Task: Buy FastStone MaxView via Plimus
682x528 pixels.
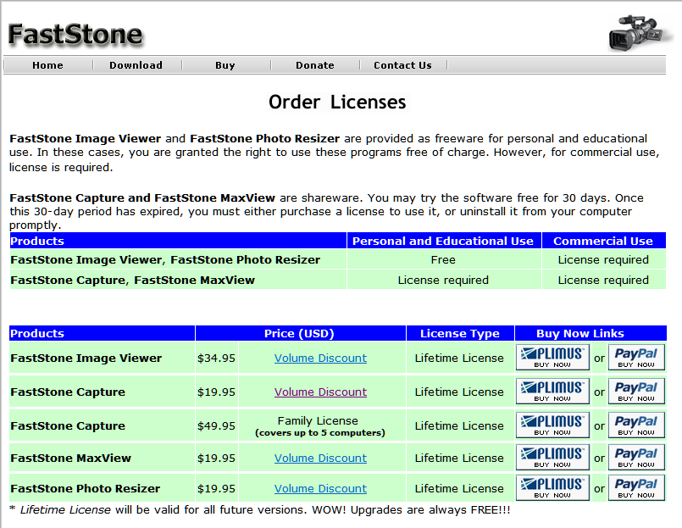Action: tap(552, 458)
